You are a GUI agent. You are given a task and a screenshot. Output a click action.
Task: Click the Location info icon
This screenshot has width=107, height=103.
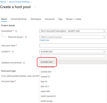coord(13,51)
